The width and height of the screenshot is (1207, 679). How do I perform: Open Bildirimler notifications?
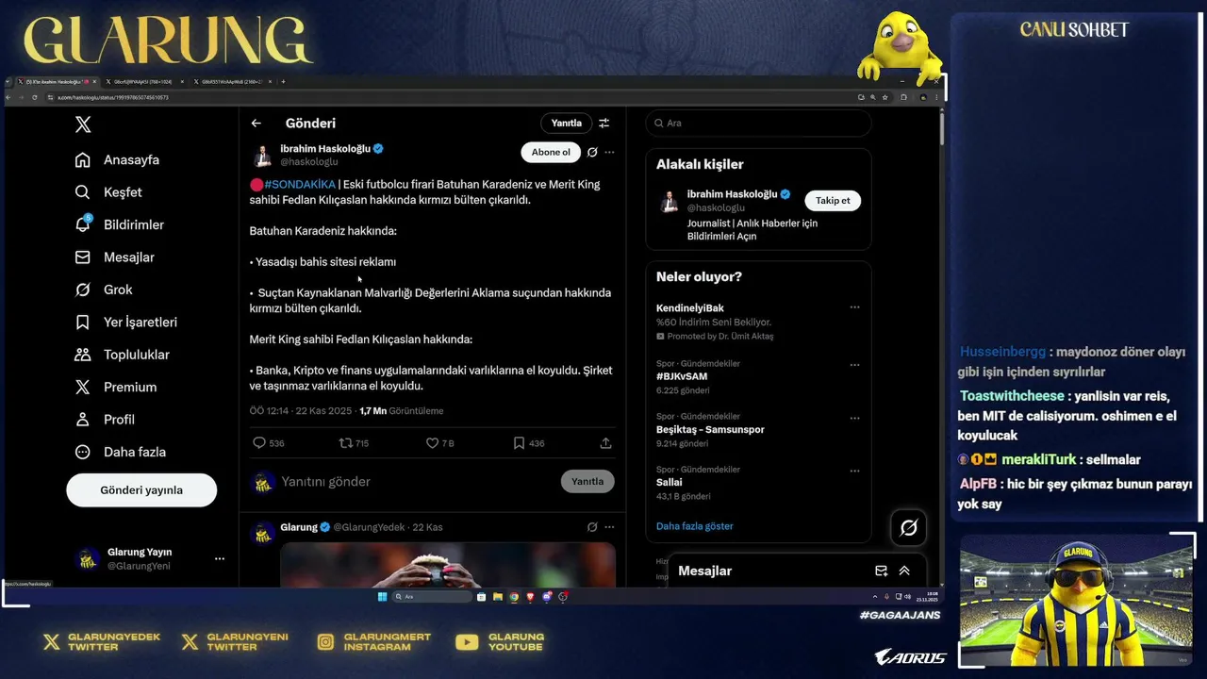pyautogui.click(x=119, y=224)
